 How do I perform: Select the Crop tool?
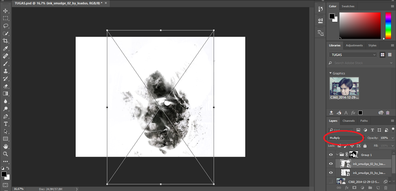[x=6, y=41]
